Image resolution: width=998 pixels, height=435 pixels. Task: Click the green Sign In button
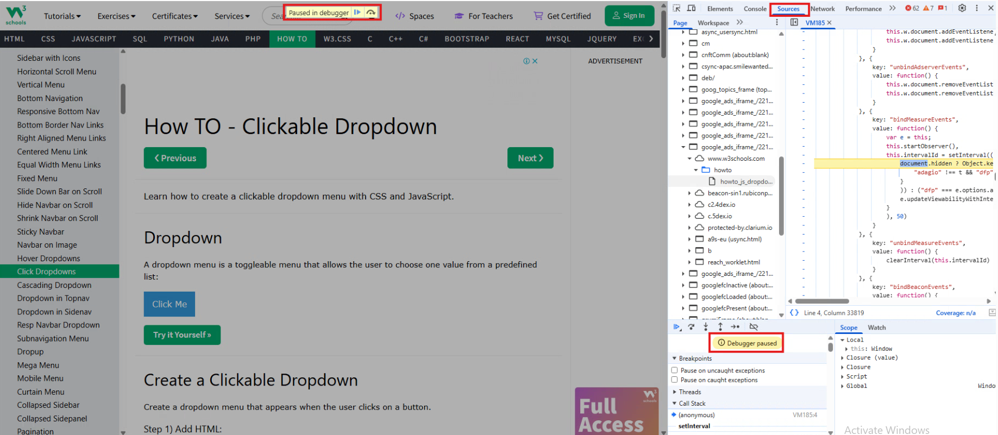pos(630,16)
